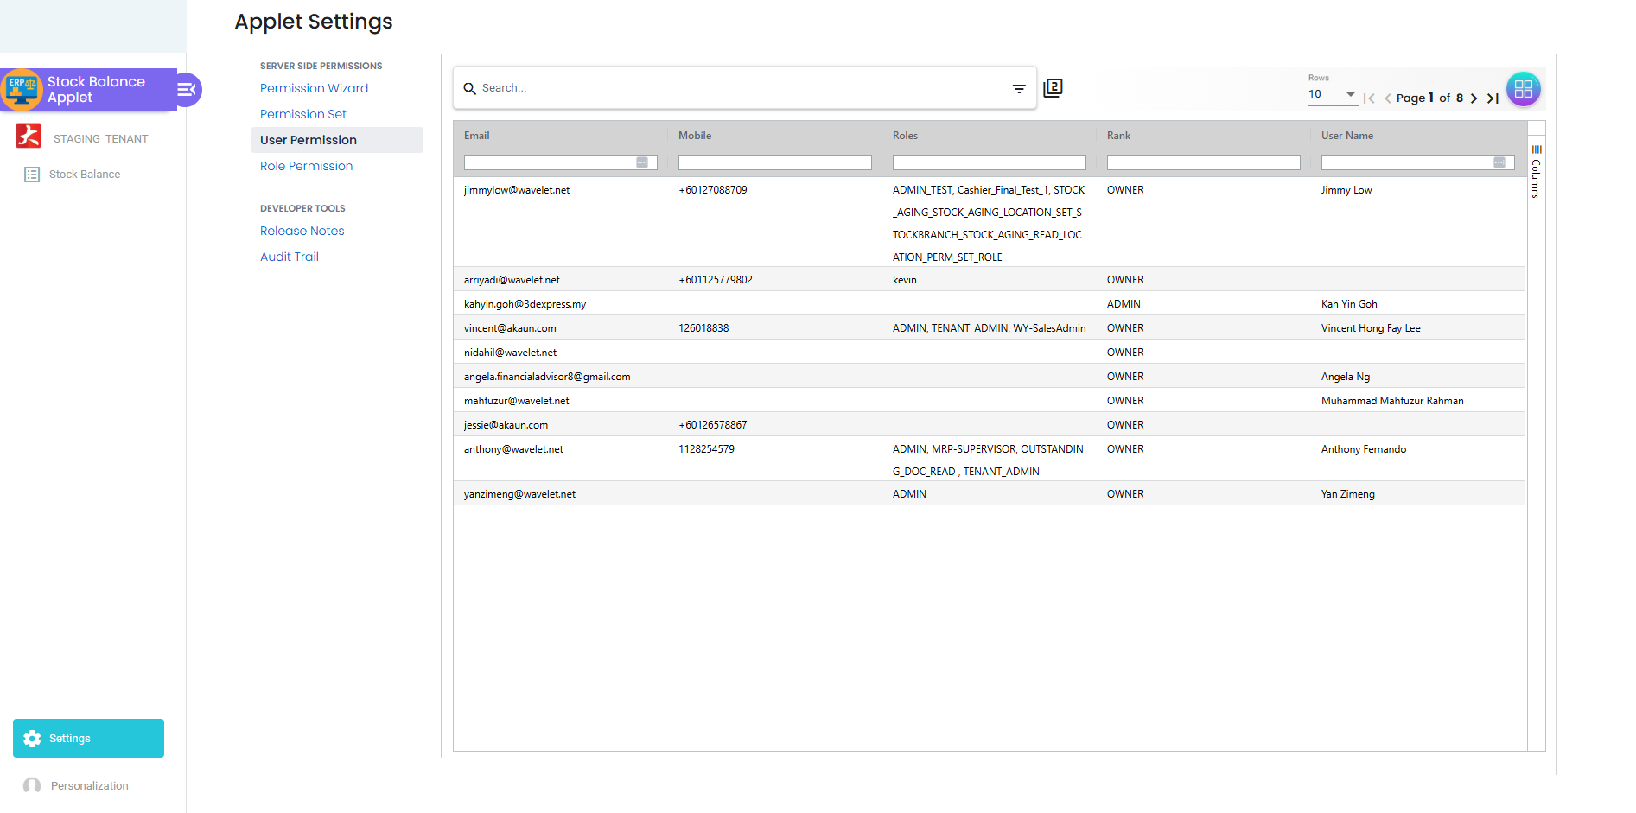Expand the Columns panel on right edge
Viewport: 1636px width, 813px height.
pyautogui.click(x=1536, y=171)
